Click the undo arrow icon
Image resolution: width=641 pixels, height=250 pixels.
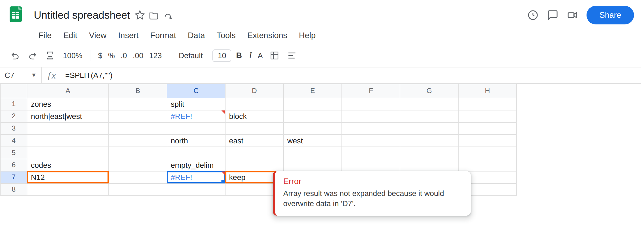(15, 56)
